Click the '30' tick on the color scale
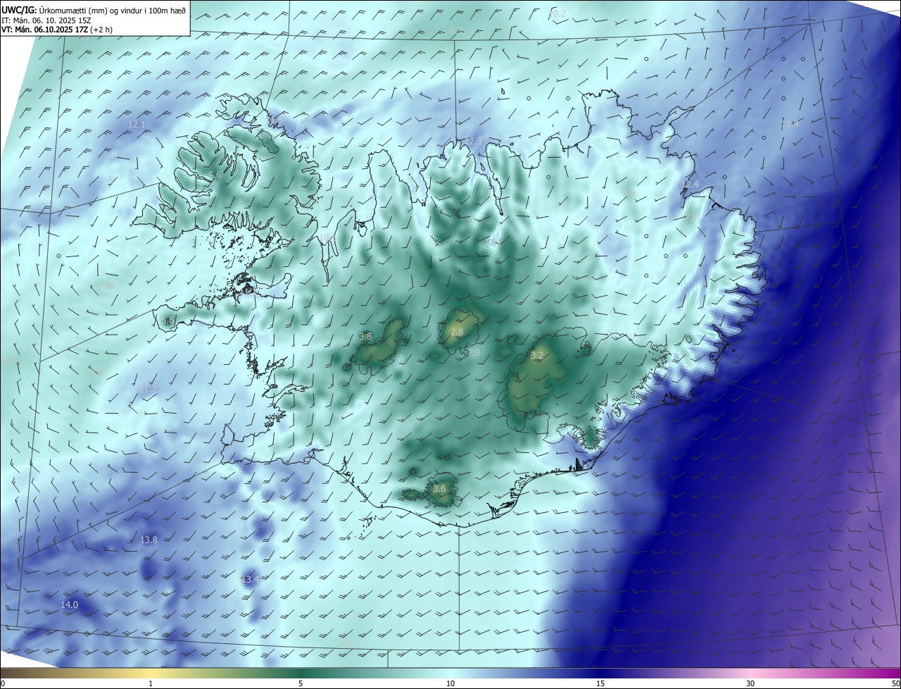This screenshot has width=901, height=689. (750, 683)
